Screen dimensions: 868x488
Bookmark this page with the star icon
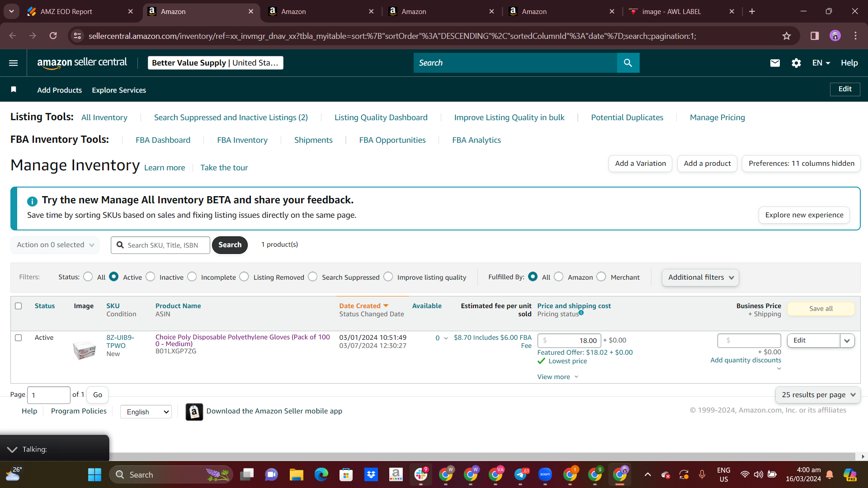(787, 36)
